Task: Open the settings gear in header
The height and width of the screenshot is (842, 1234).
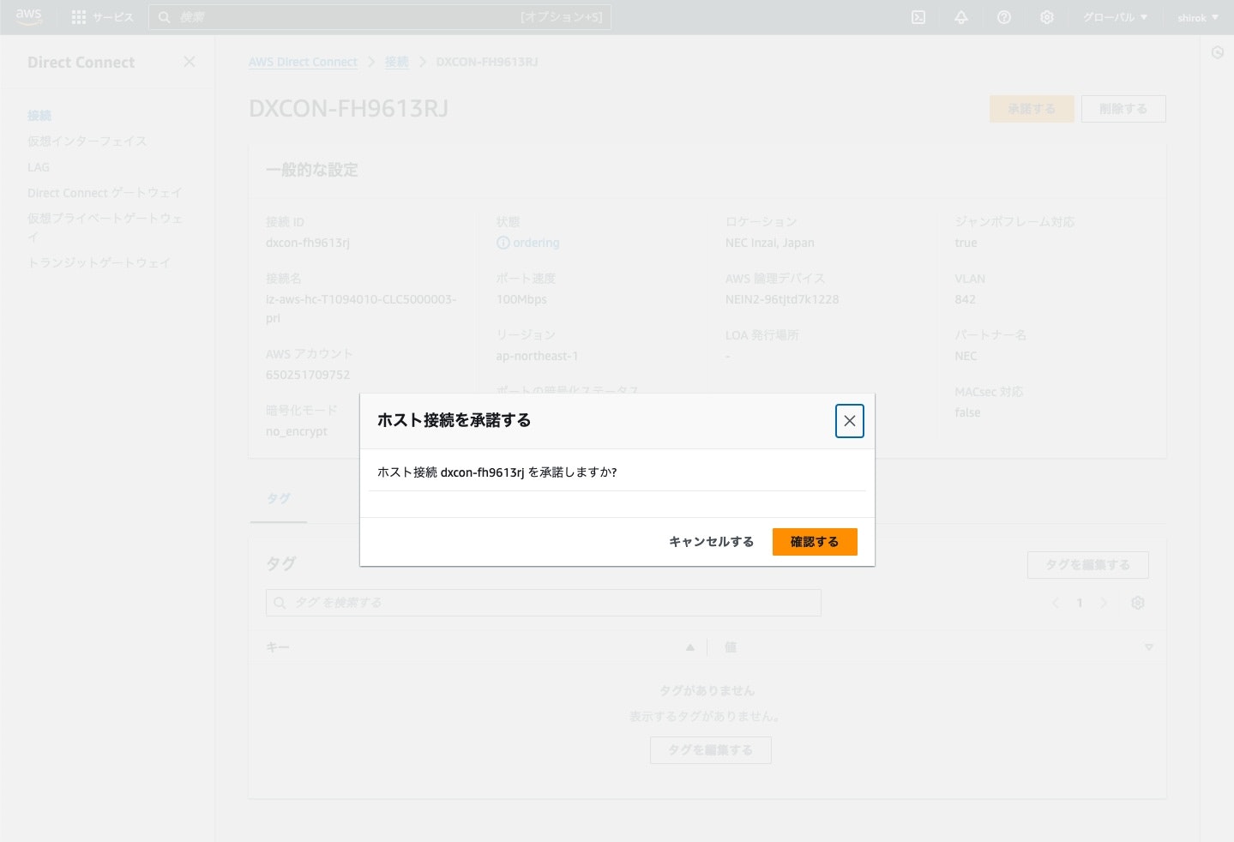Action: click(x=1047, y=17)
